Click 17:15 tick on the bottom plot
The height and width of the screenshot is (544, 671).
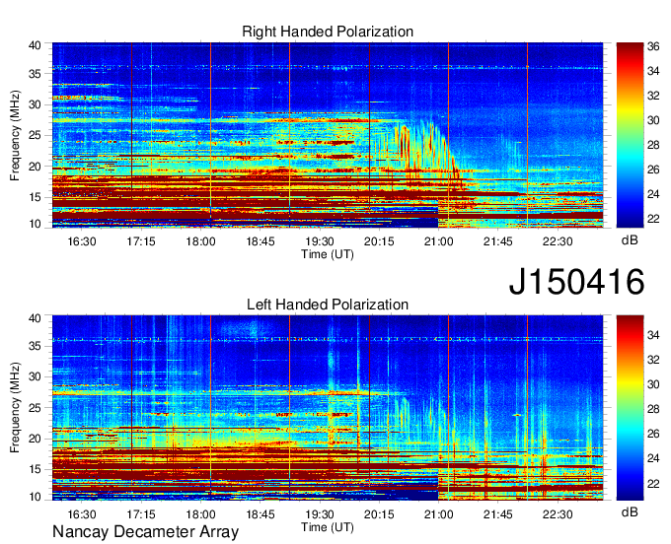coord(141,514)
